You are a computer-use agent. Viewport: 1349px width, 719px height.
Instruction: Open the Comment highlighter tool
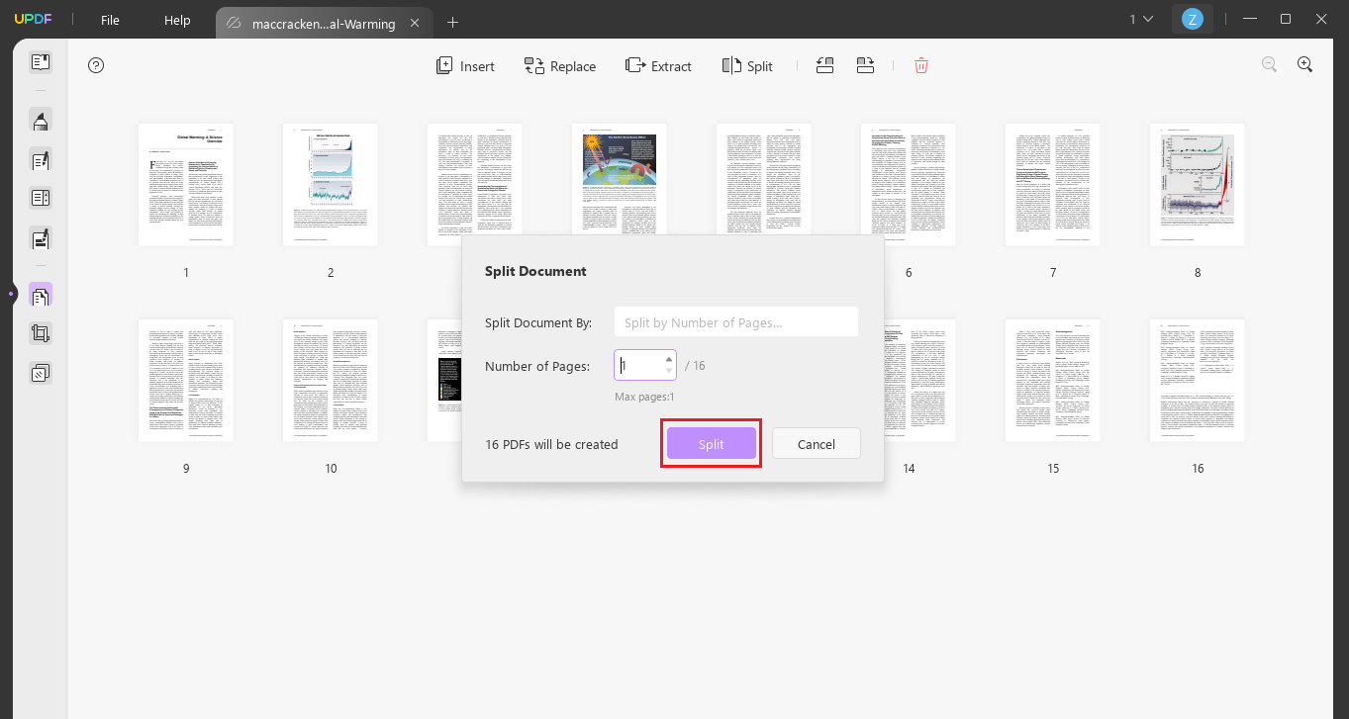(x=41, y=120)
